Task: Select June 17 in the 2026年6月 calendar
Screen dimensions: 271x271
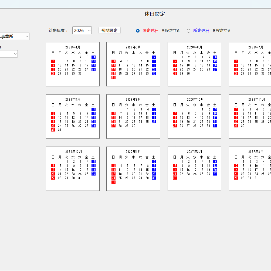Action: click(x=195, y=65)
